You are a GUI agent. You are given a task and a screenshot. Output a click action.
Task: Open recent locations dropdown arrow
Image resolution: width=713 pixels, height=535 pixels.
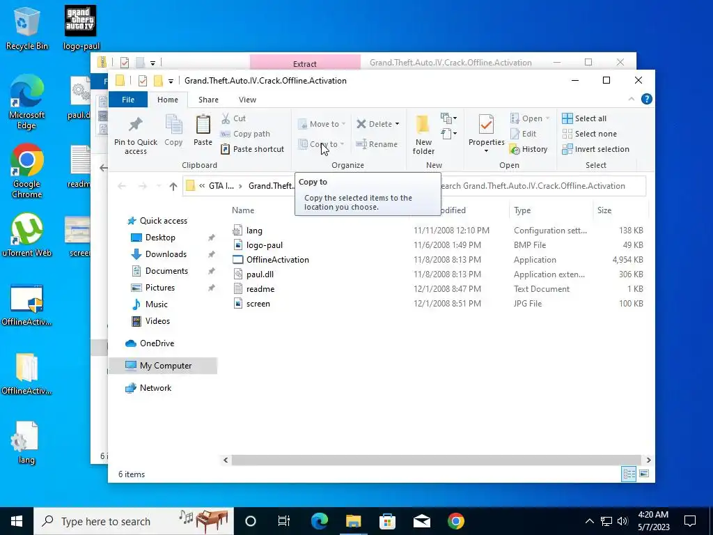(159, 186)
